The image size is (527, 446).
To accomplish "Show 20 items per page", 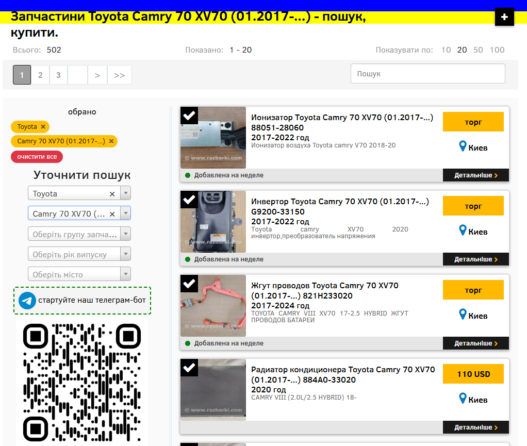I will click(462, 50).
